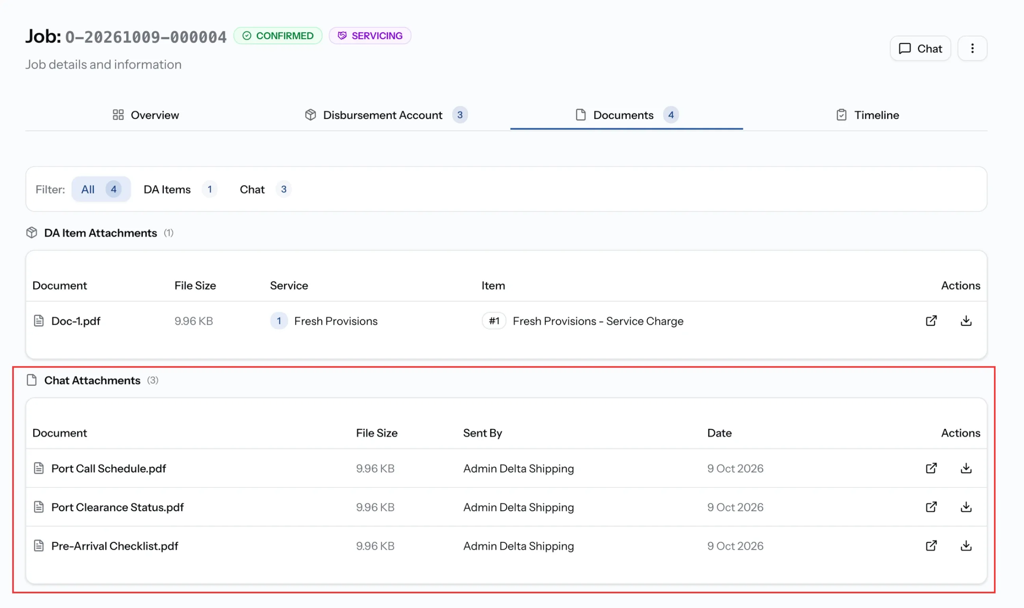Click the Port Clearance Status.pdf file icon
The height and width of the screenshot is (608, 1024).
38,507
